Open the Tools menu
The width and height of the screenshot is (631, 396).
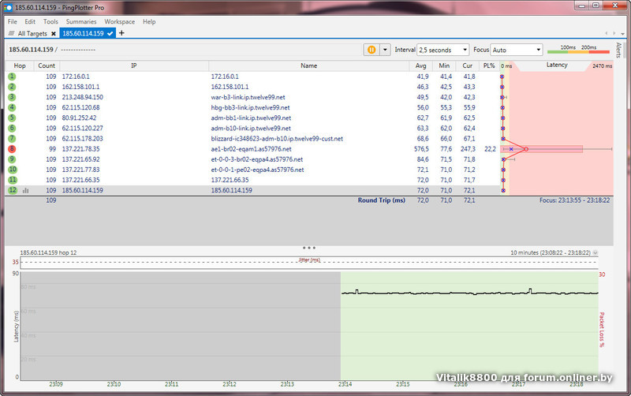pos(50,22)
